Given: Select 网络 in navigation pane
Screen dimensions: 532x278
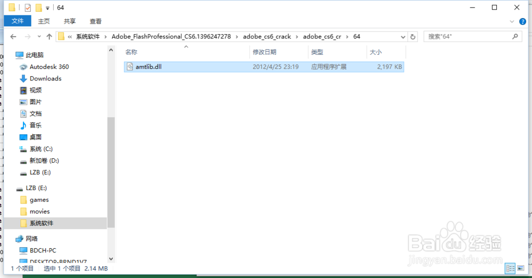Looking at the screenshot, I should (31, 239).
